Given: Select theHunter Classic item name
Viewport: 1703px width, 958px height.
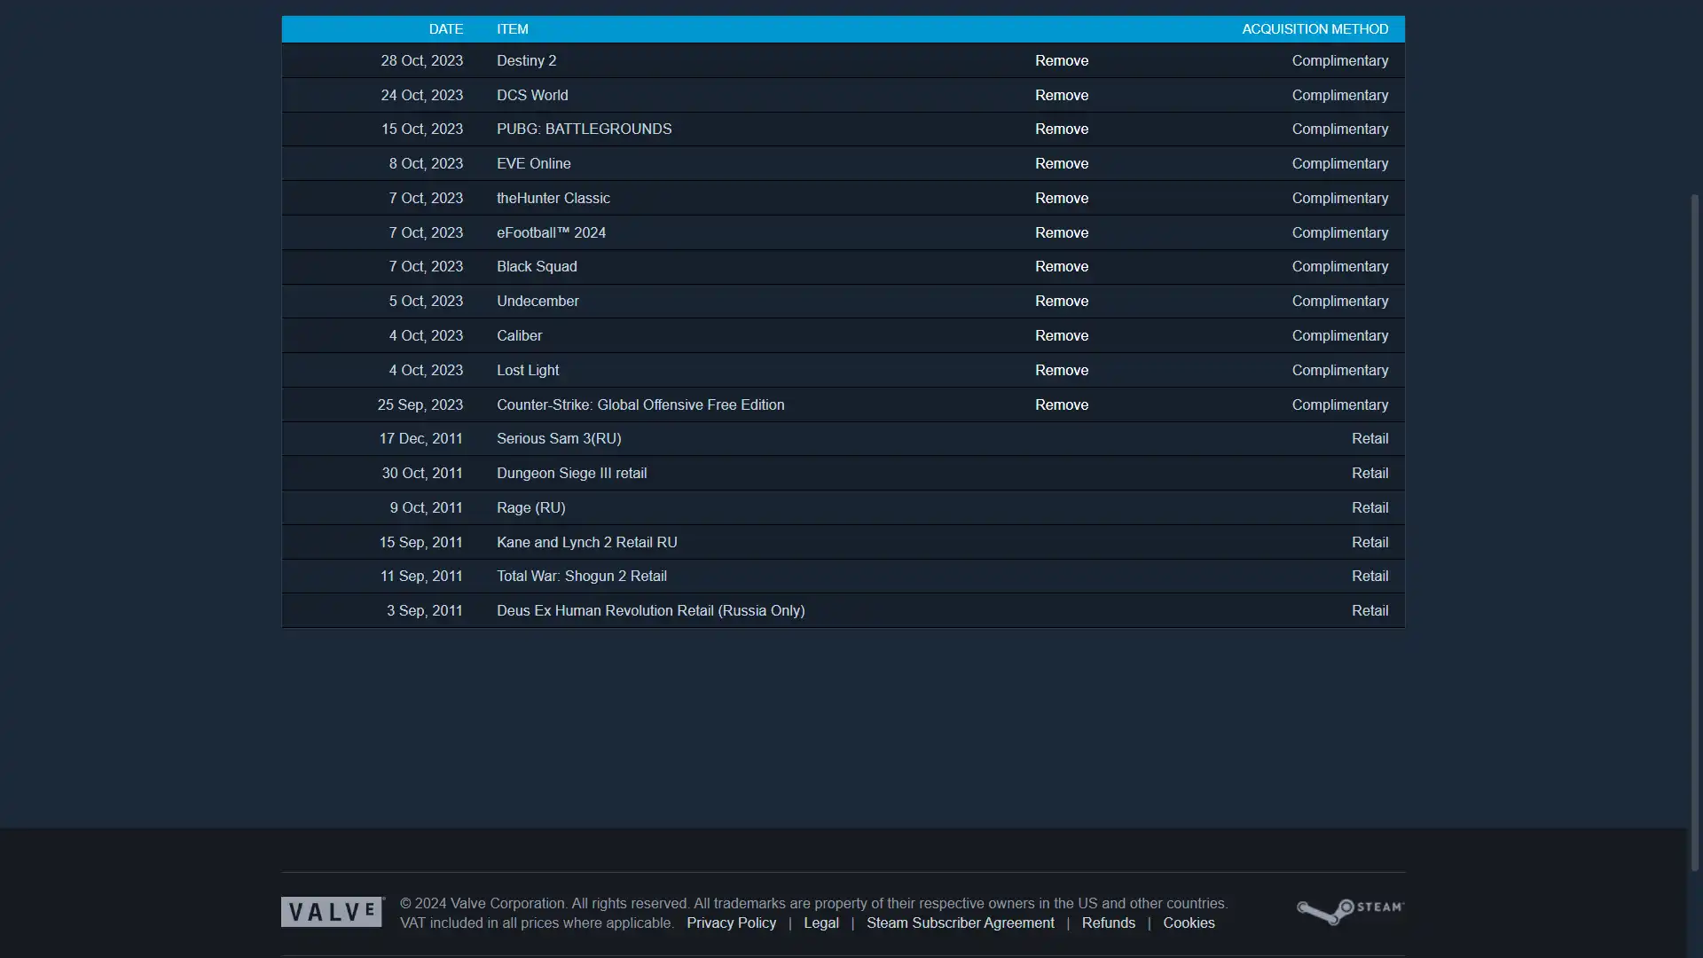Looking at the screenshot, I should pyautogui.click(x=553, y=198).
